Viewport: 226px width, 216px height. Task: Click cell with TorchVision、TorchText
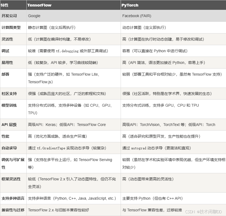tap(173, 125)
